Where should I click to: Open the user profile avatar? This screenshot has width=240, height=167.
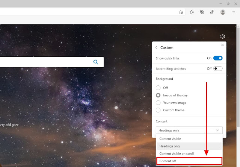(x=223, y=12)
